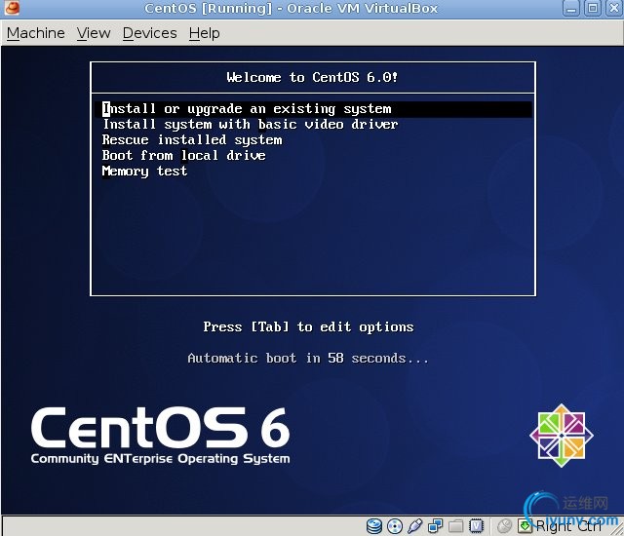
Task: Click the window title 'CentOS [Running] - Oracle VM VirtualBox'
Action: pyautogui.click(x=292, y=8)
